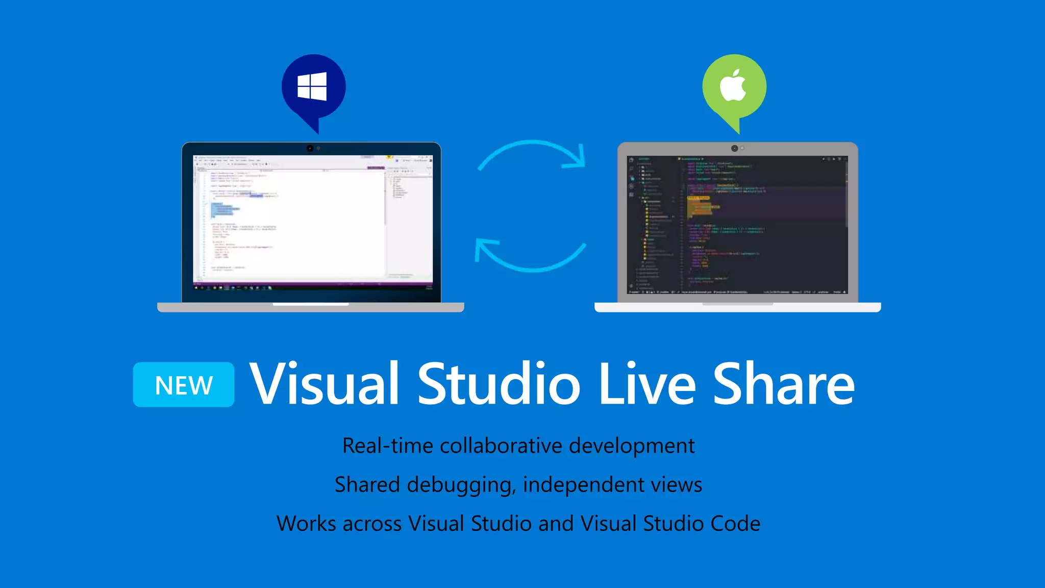Select "Works across Visual Studio and Visual Studio Code" line
This screenshot has height=588, width=1045.
(518, 524)
